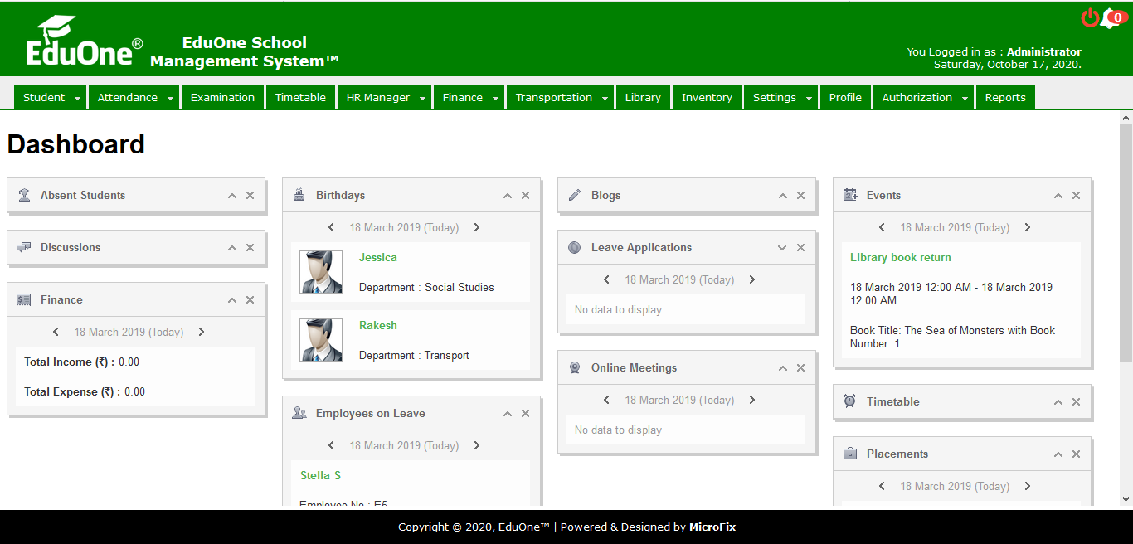Collapse the Events widget
Viewport: 1133px width, 544px height.
[x=1058, y=196]
